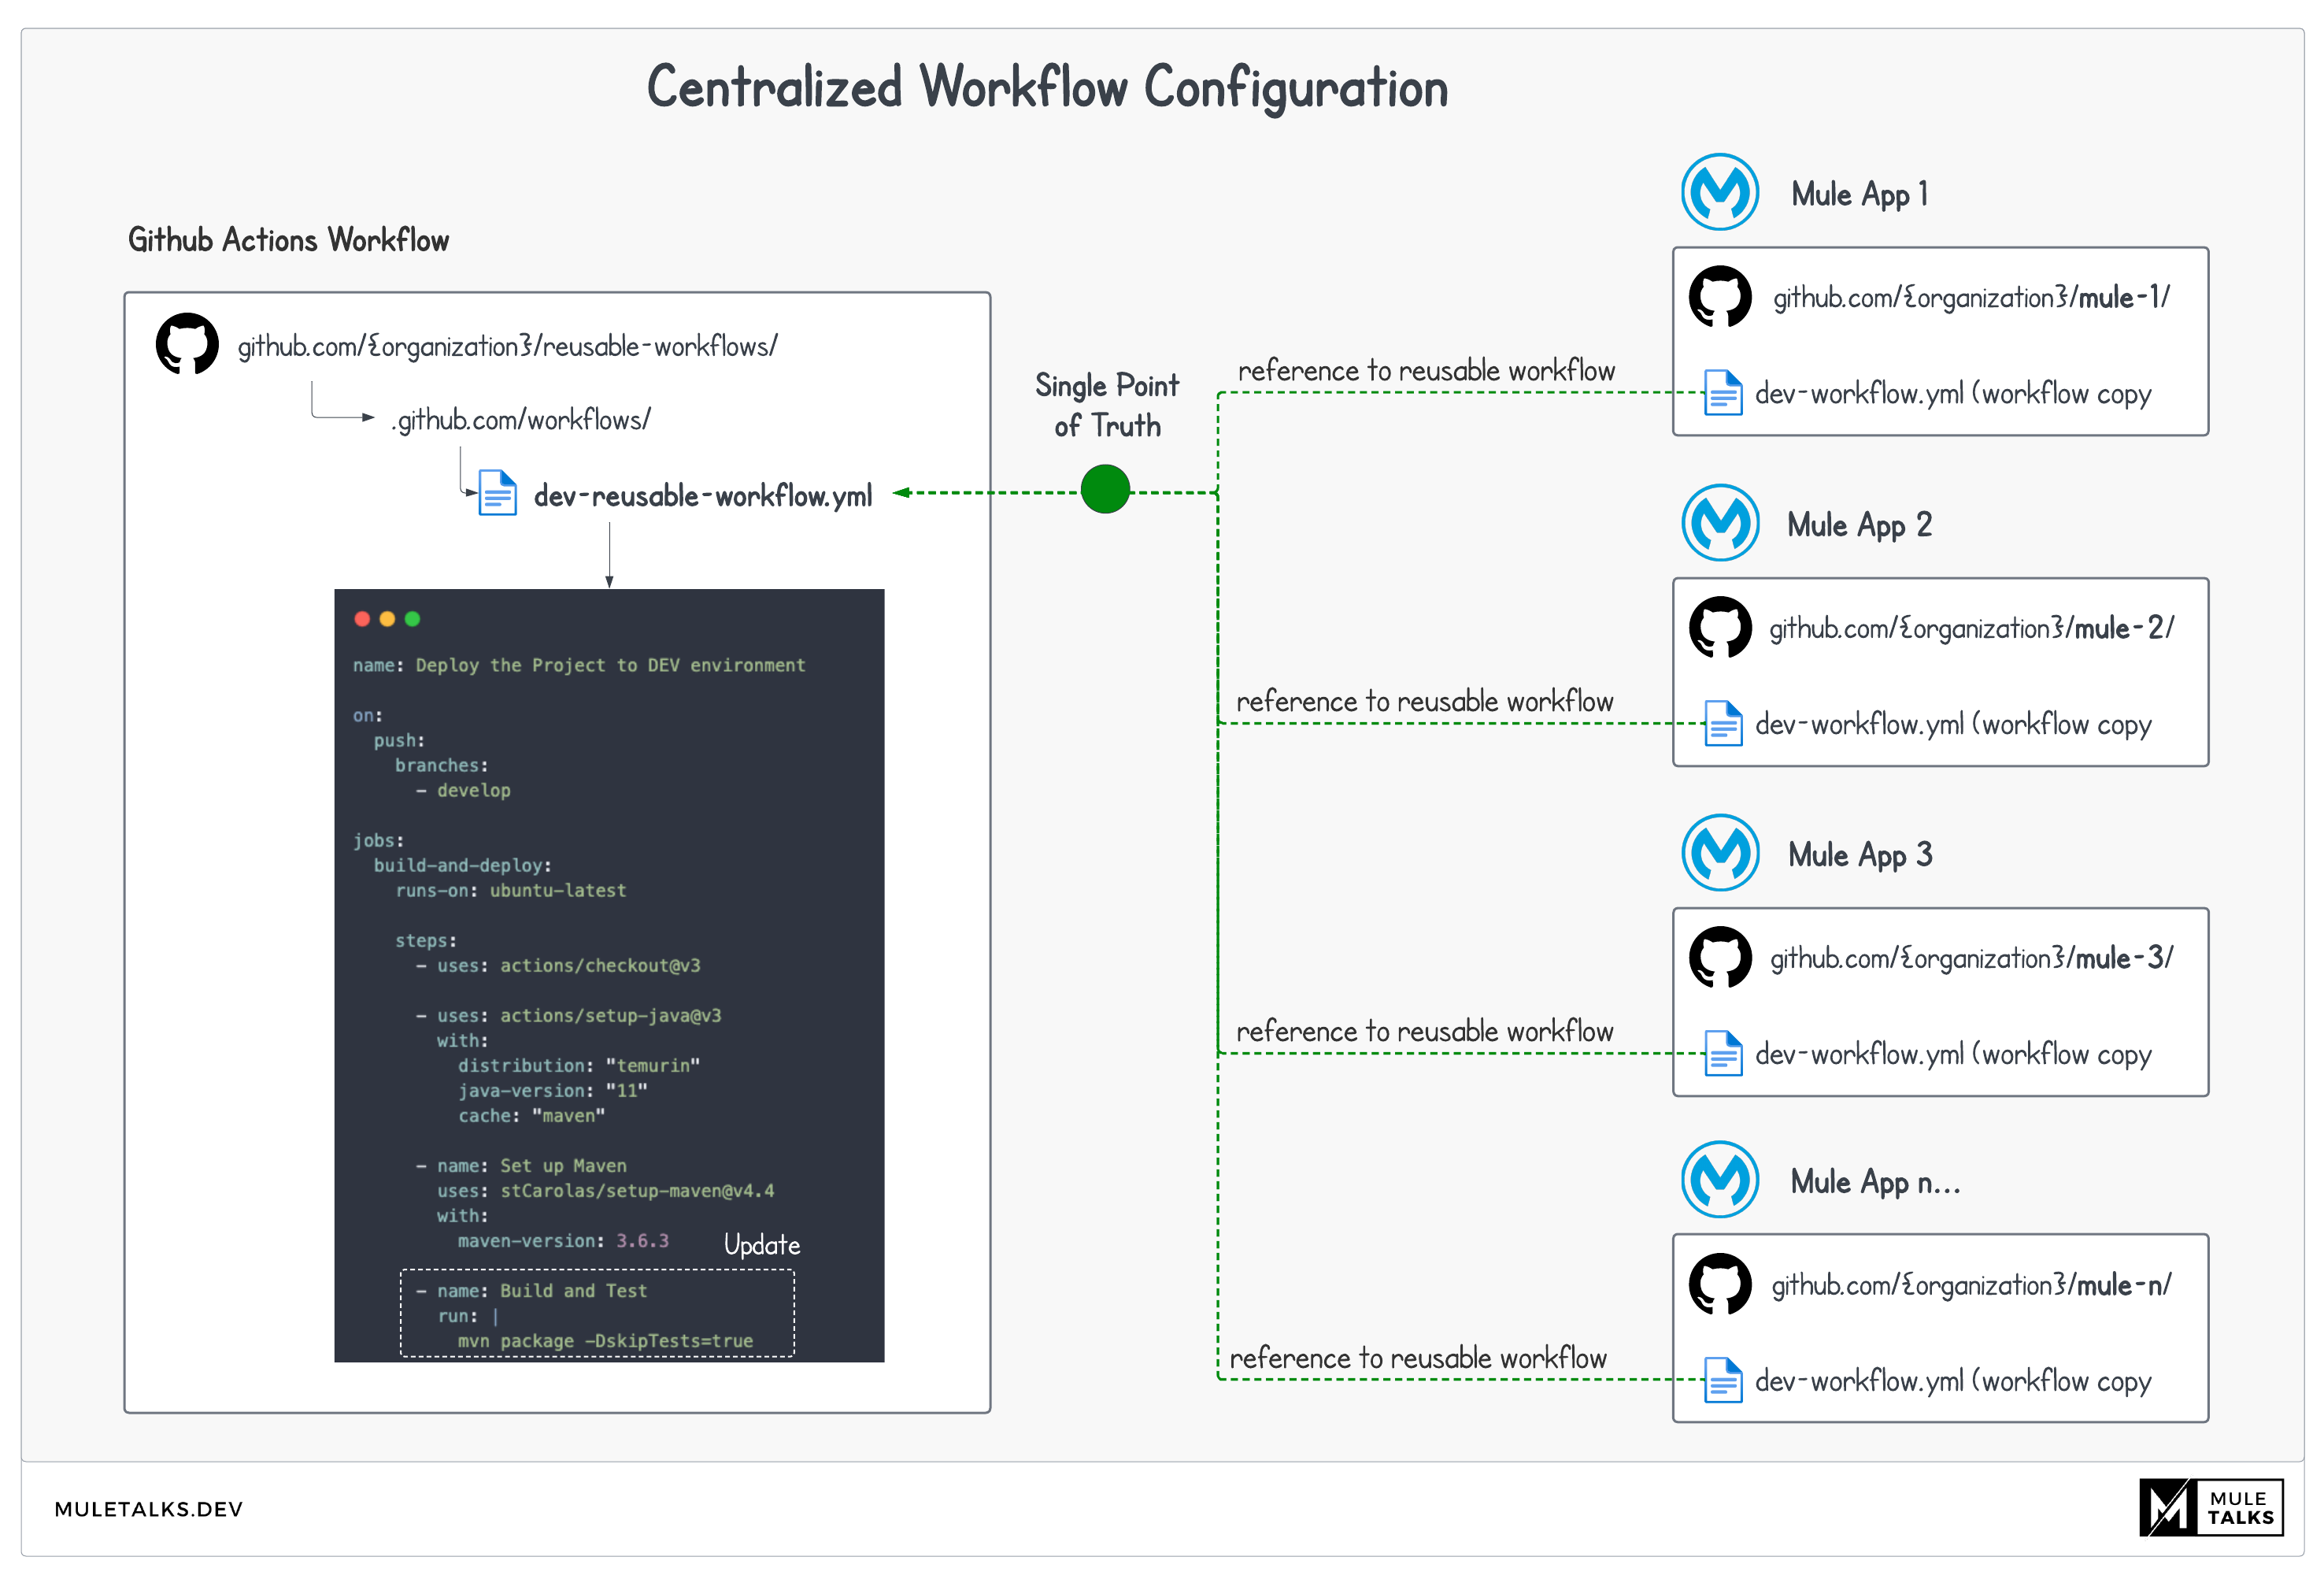Click the Update label above the dashed box
Viewport: 2324px width, 1579px height.
click(x=761, y=1245)
